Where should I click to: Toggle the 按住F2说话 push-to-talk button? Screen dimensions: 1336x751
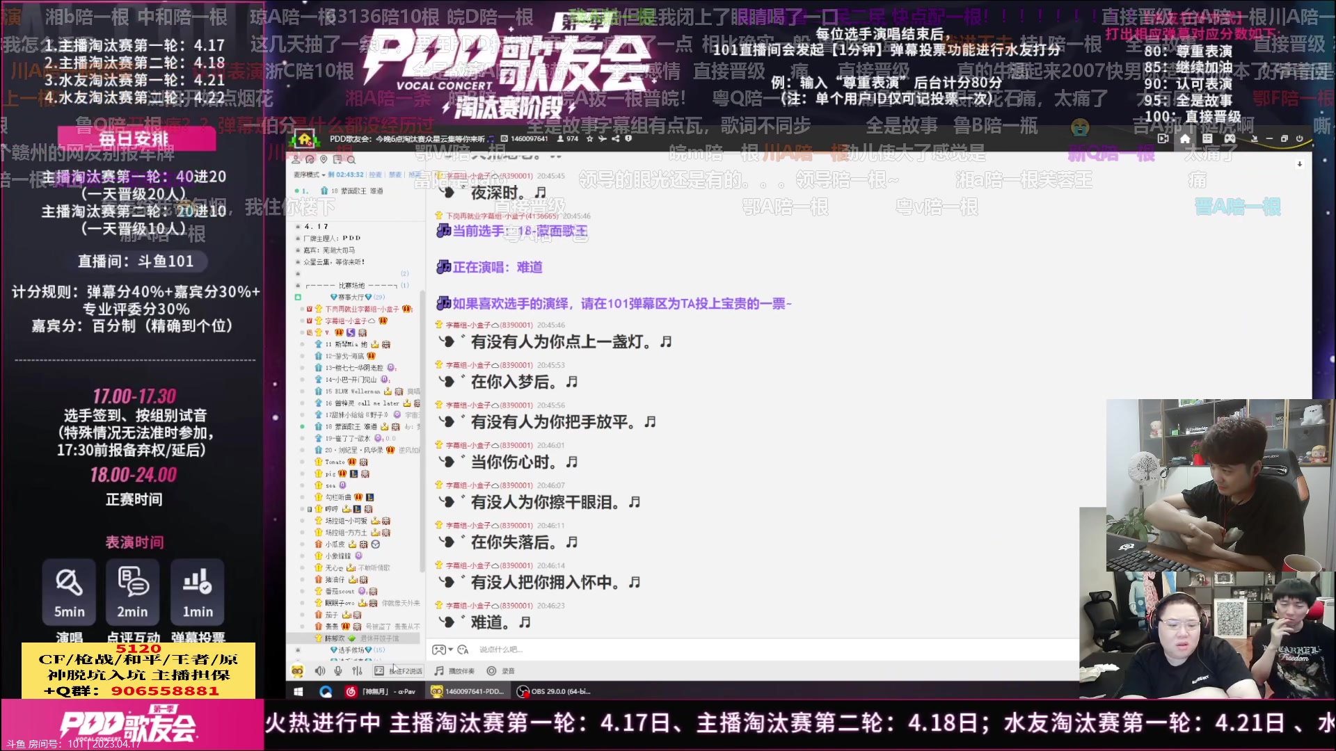pyautogui.click(x=399, y=671)
